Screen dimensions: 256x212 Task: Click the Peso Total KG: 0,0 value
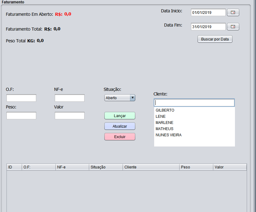coord(35,41)
